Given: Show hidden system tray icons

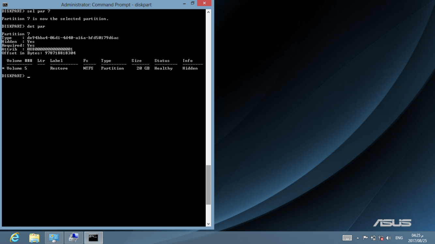Looking at the screenshot, I should [x=358, y=238].
